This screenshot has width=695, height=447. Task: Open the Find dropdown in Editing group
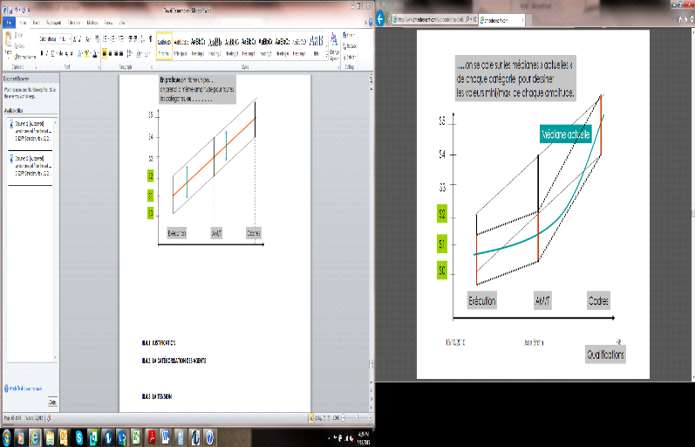coord(349,35)
